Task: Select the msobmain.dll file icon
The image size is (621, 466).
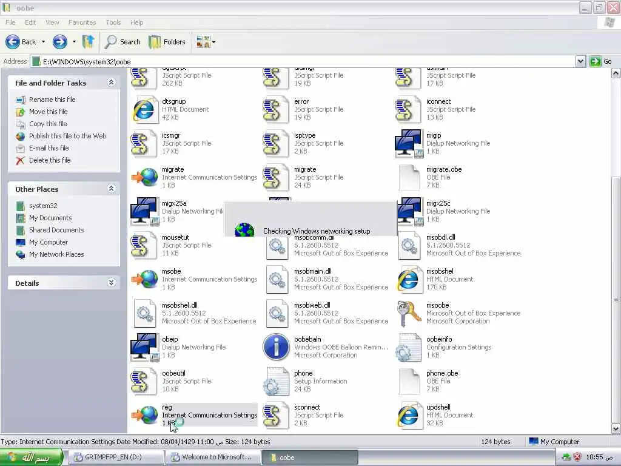Action: pyautogui.click(x=277, y=279)
